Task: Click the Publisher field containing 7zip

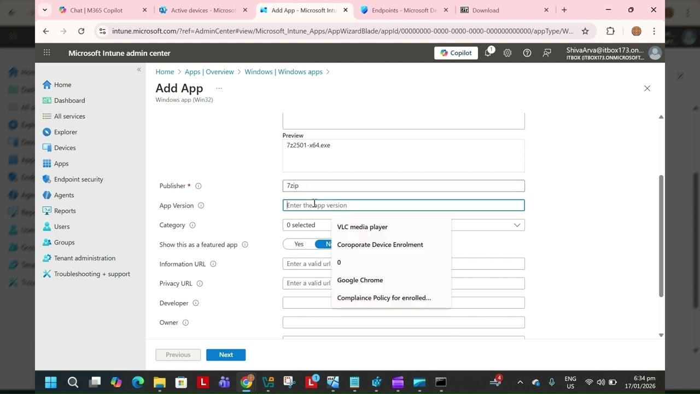Action: [404, 186]
